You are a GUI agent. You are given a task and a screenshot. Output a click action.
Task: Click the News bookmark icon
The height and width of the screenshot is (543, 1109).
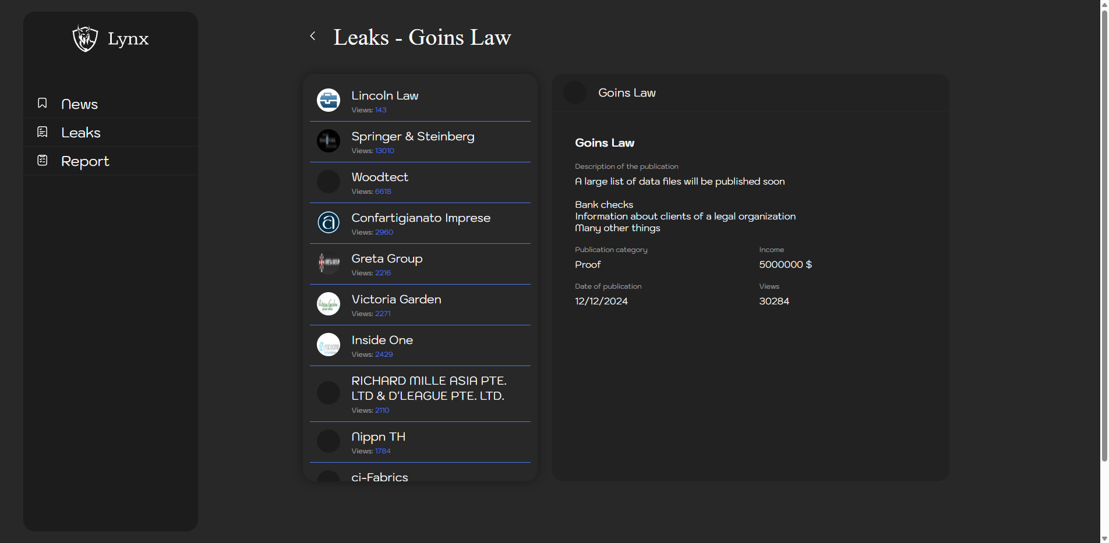tap(43, 103)
